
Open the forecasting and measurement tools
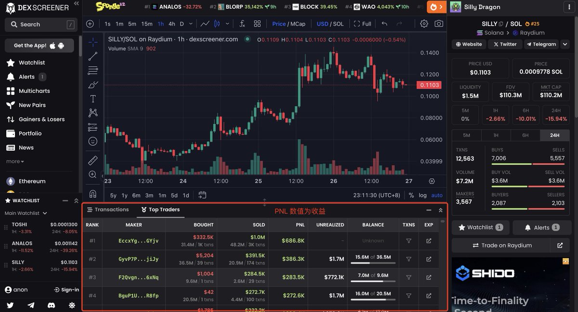click(93, 127)
